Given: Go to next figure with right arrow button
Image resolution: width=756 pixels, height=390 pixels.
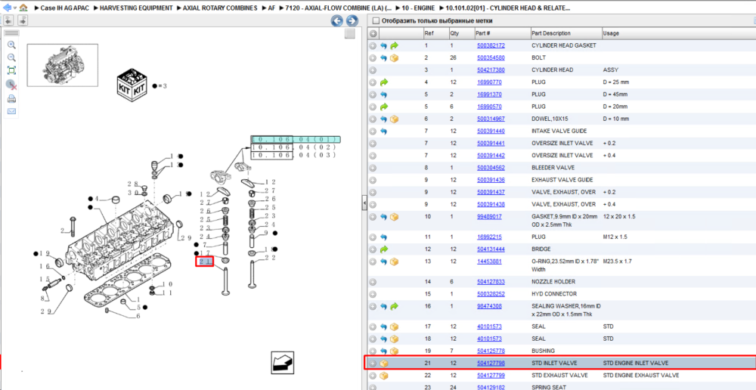Looking at the screenshot, I should [x=23, y=20].
